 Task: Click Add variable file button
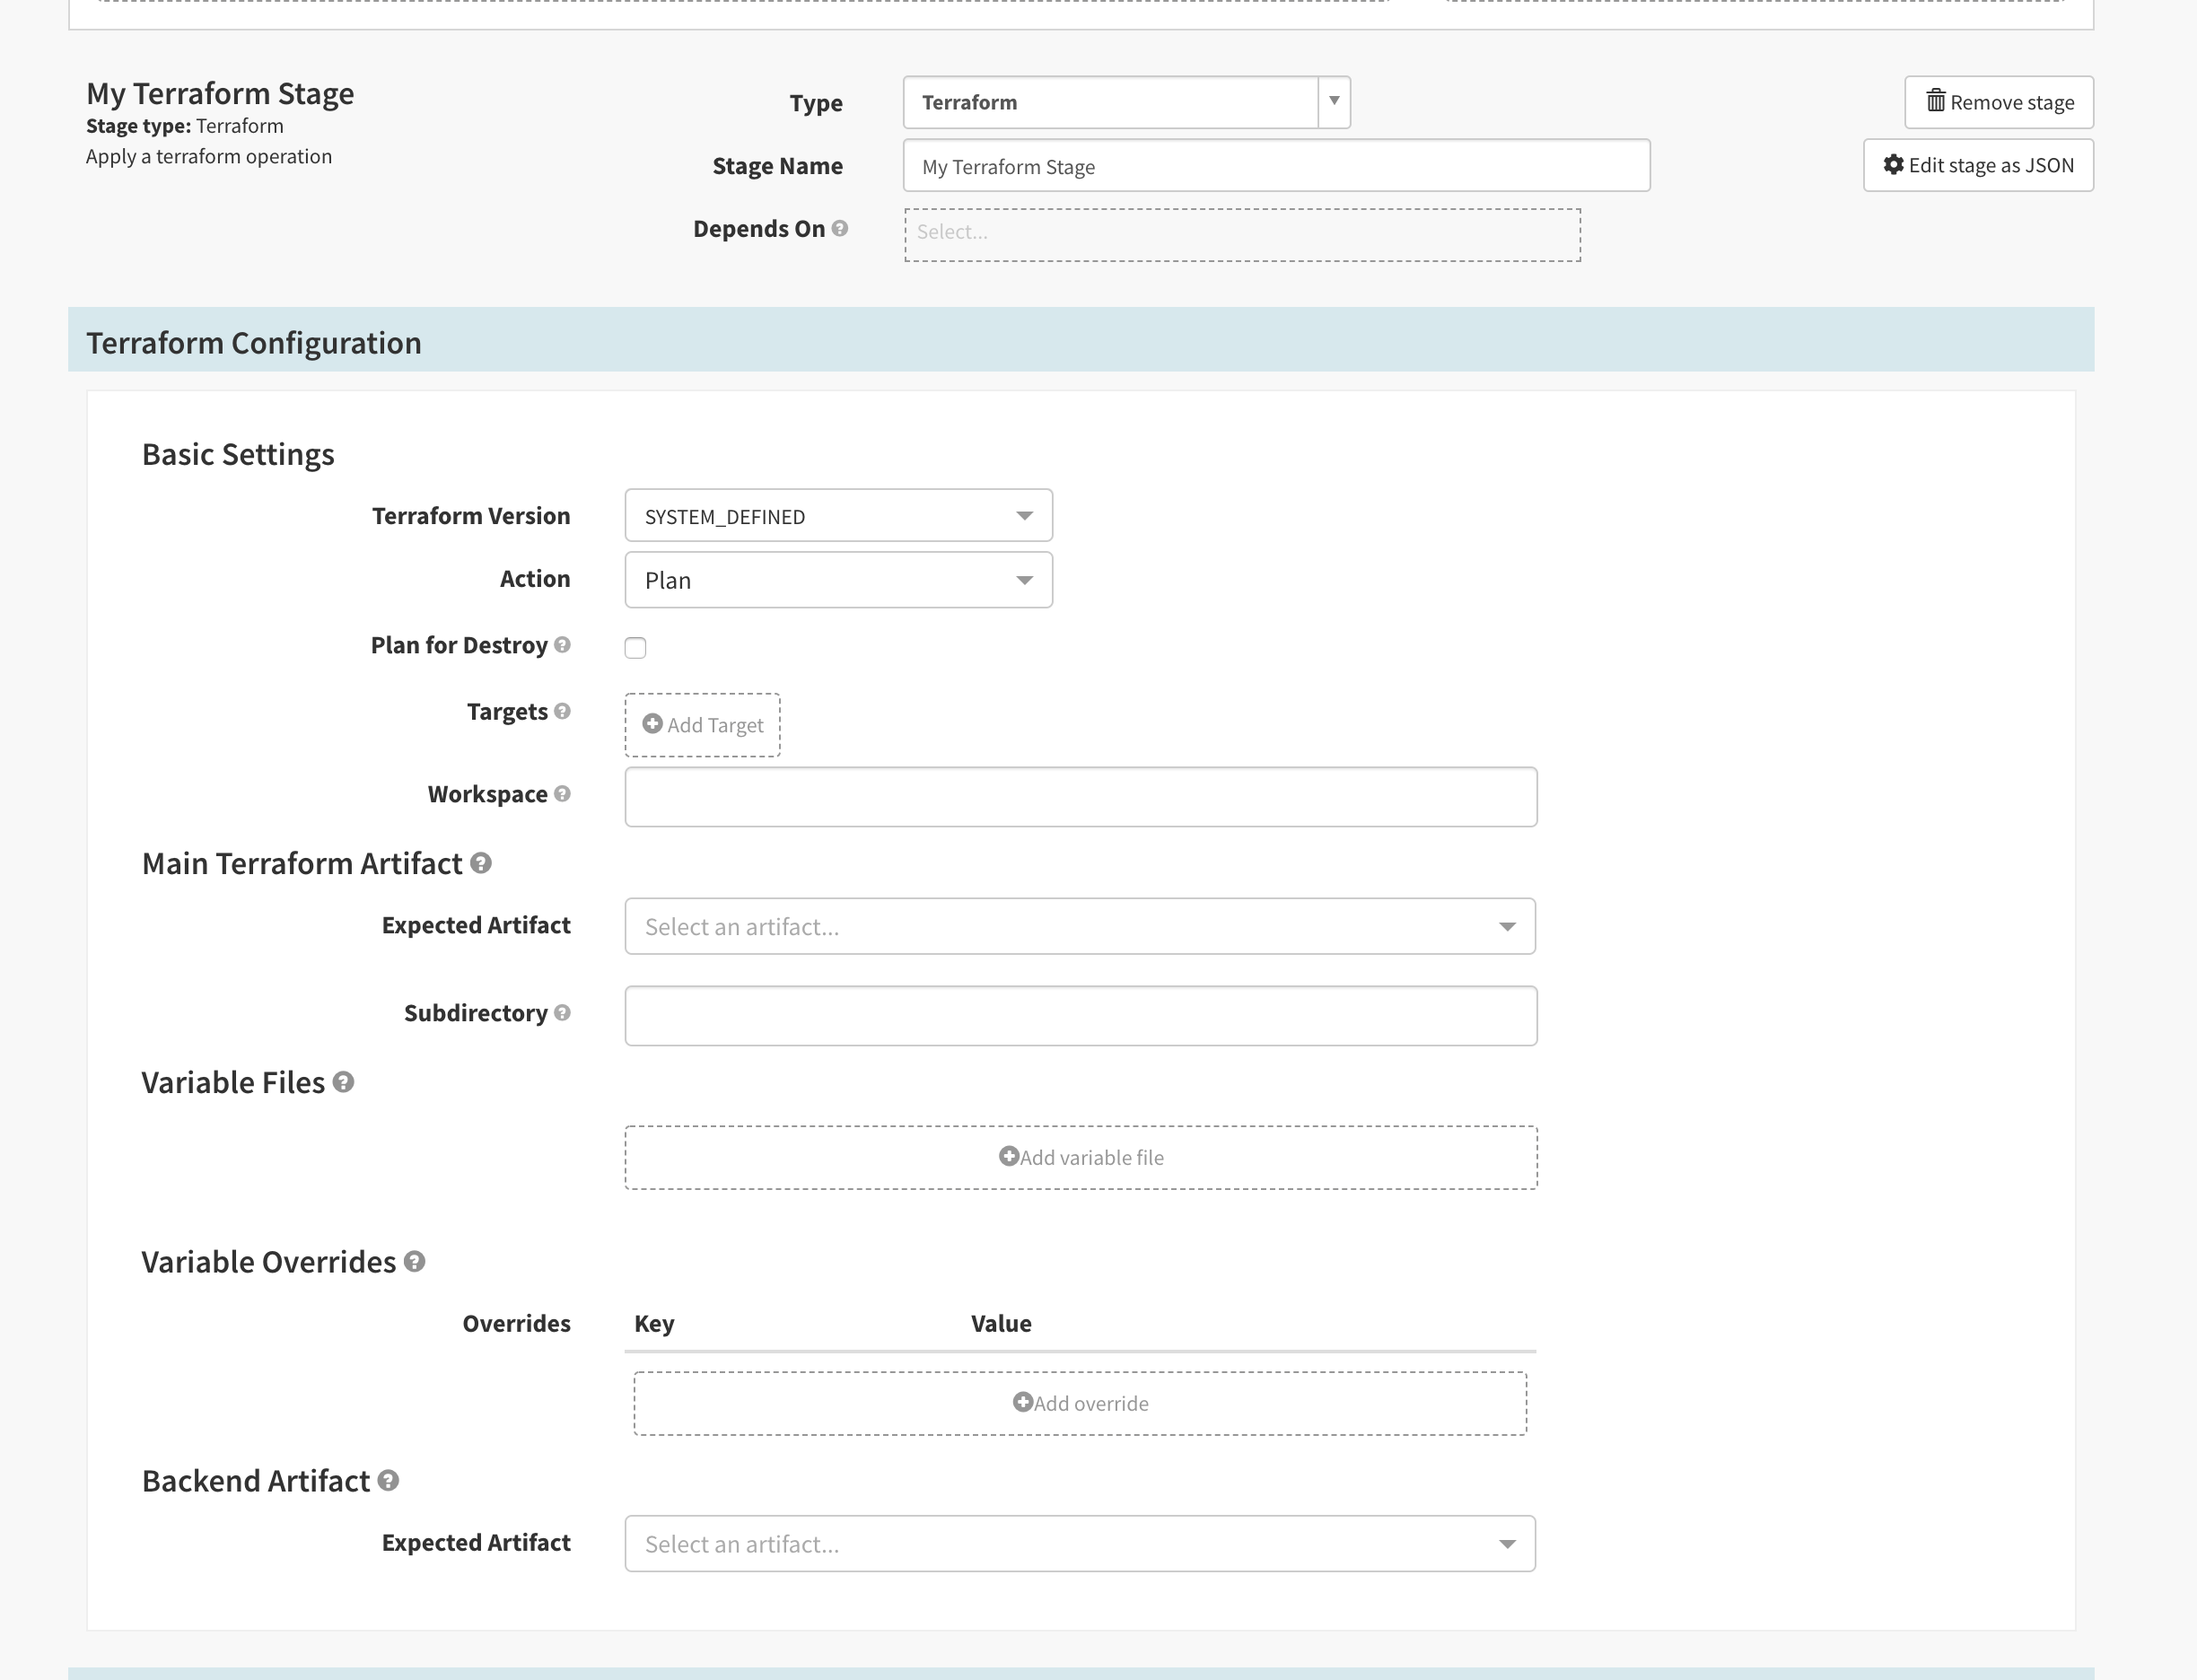(x=1081, y=1158)
